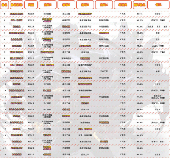Select the 91.2% output value
Image resolution: width=170 pixels, height=158 pixels.
tap(140, 154)
